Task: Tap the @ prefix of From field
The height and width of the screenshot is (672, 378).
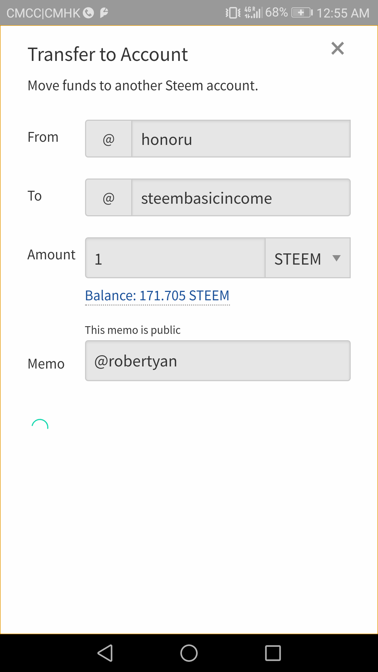Action: click(108, 139)
